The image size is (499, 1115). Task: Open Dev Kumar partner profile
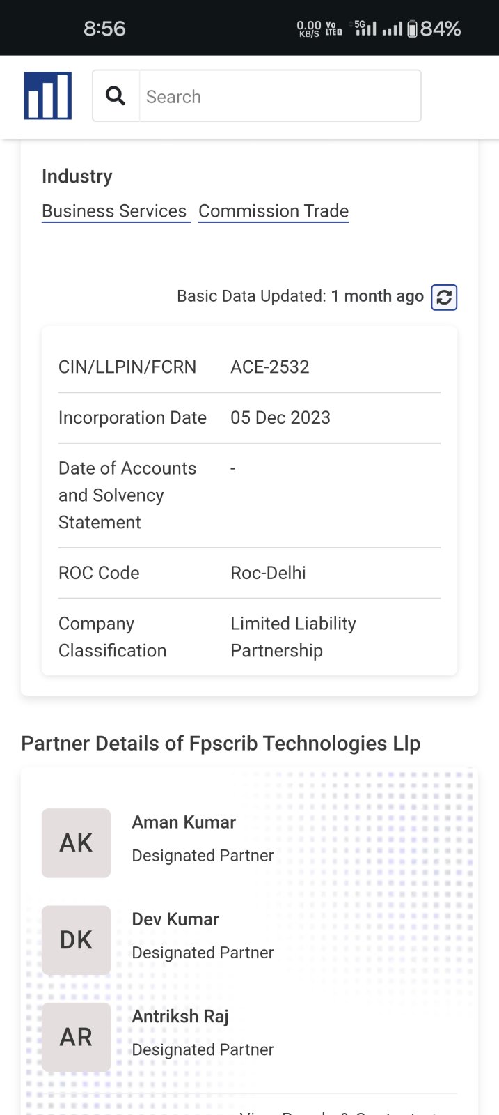pos(175,919)
